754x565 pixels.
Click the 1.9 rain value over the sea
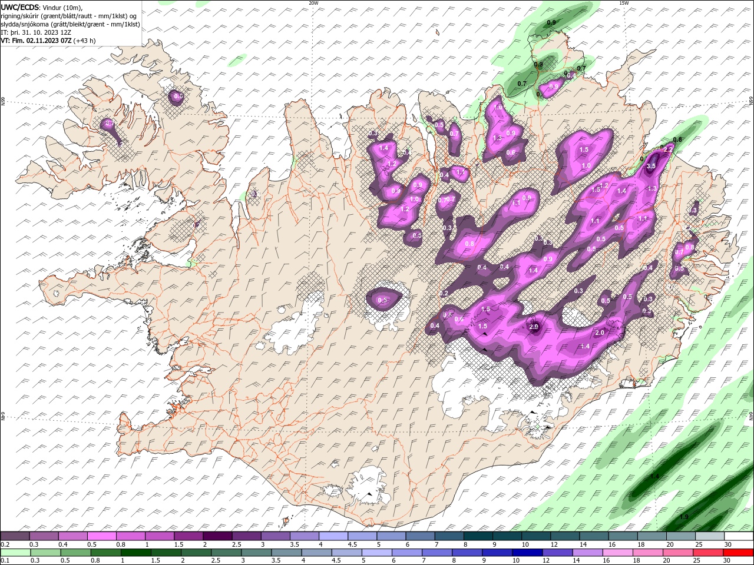pos(684,517)
